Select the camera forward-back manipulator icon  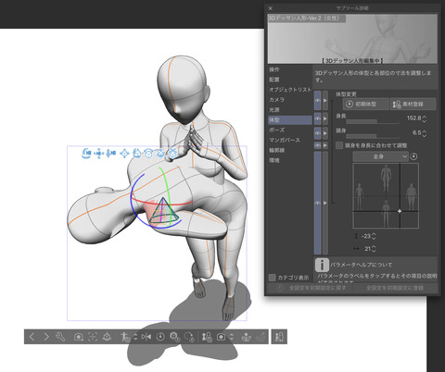pyautogui.click(x=111, y=153)
